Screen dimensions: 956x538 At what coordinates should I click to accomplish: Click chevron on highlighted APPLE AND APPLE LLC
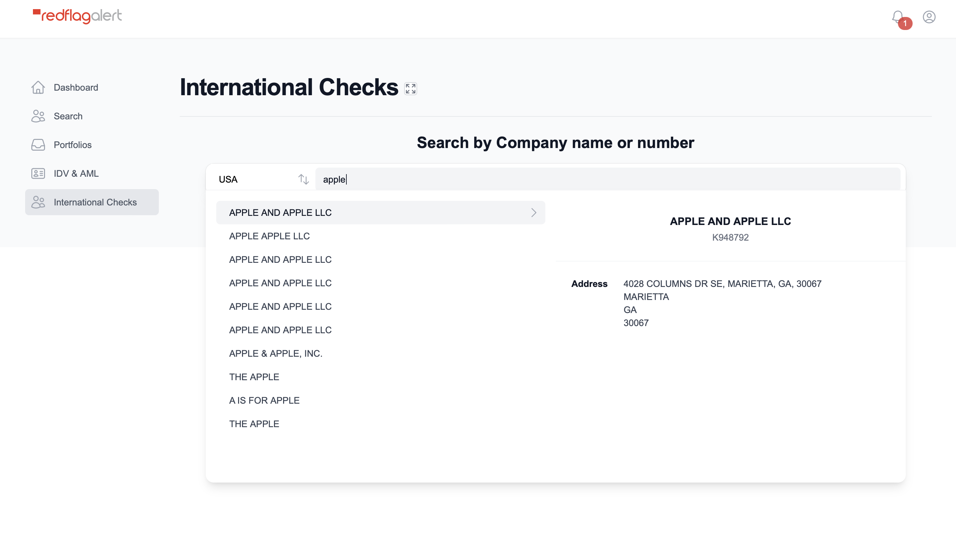click(533, 213)
